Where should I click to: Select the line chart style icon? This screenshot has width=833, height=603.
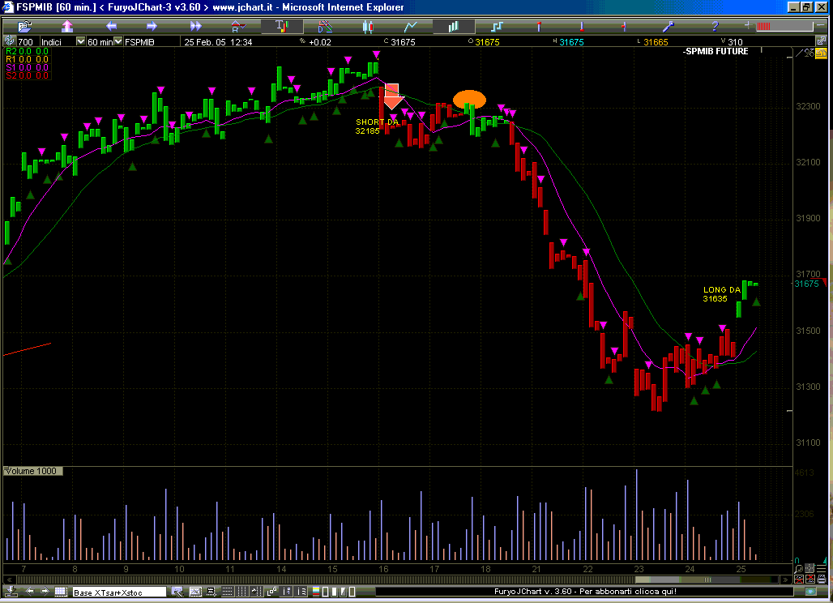pyautogui.click(x=411, y=27)
